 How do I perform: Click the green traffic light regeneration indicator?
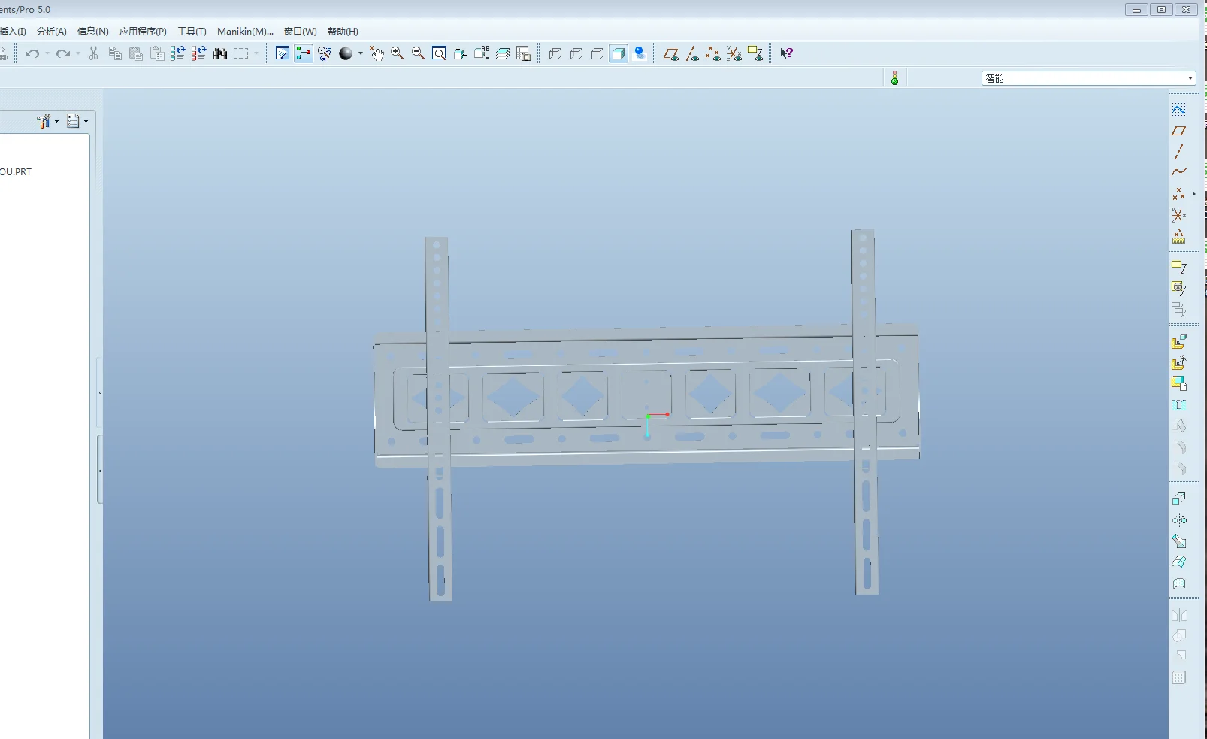click(x=894, y=78)
